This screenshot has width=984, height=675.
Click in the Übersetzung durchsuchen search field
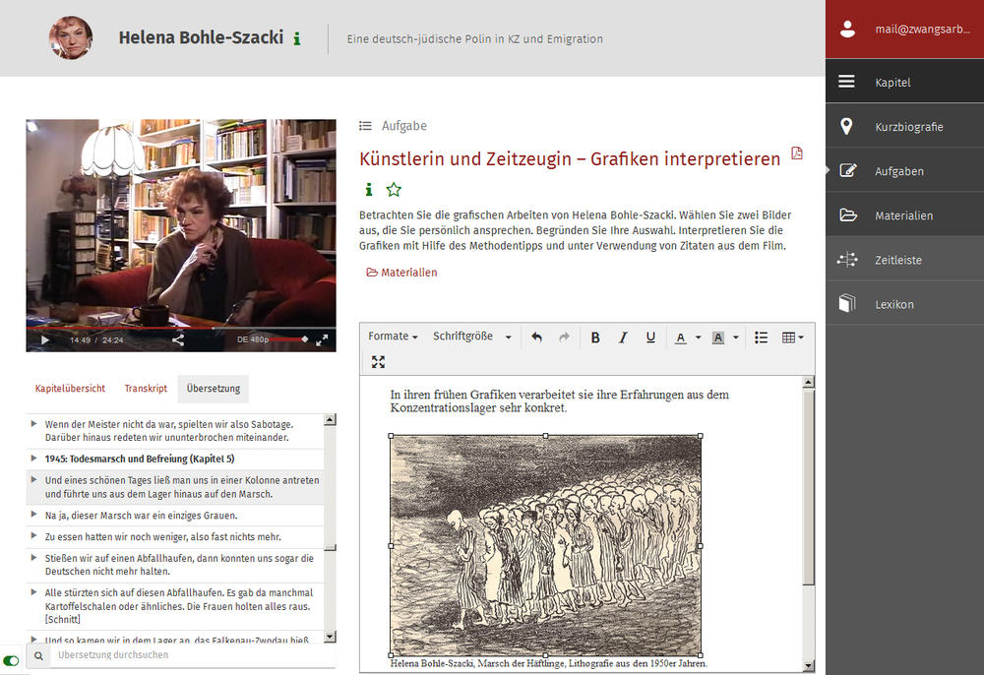tap(193, 655)
